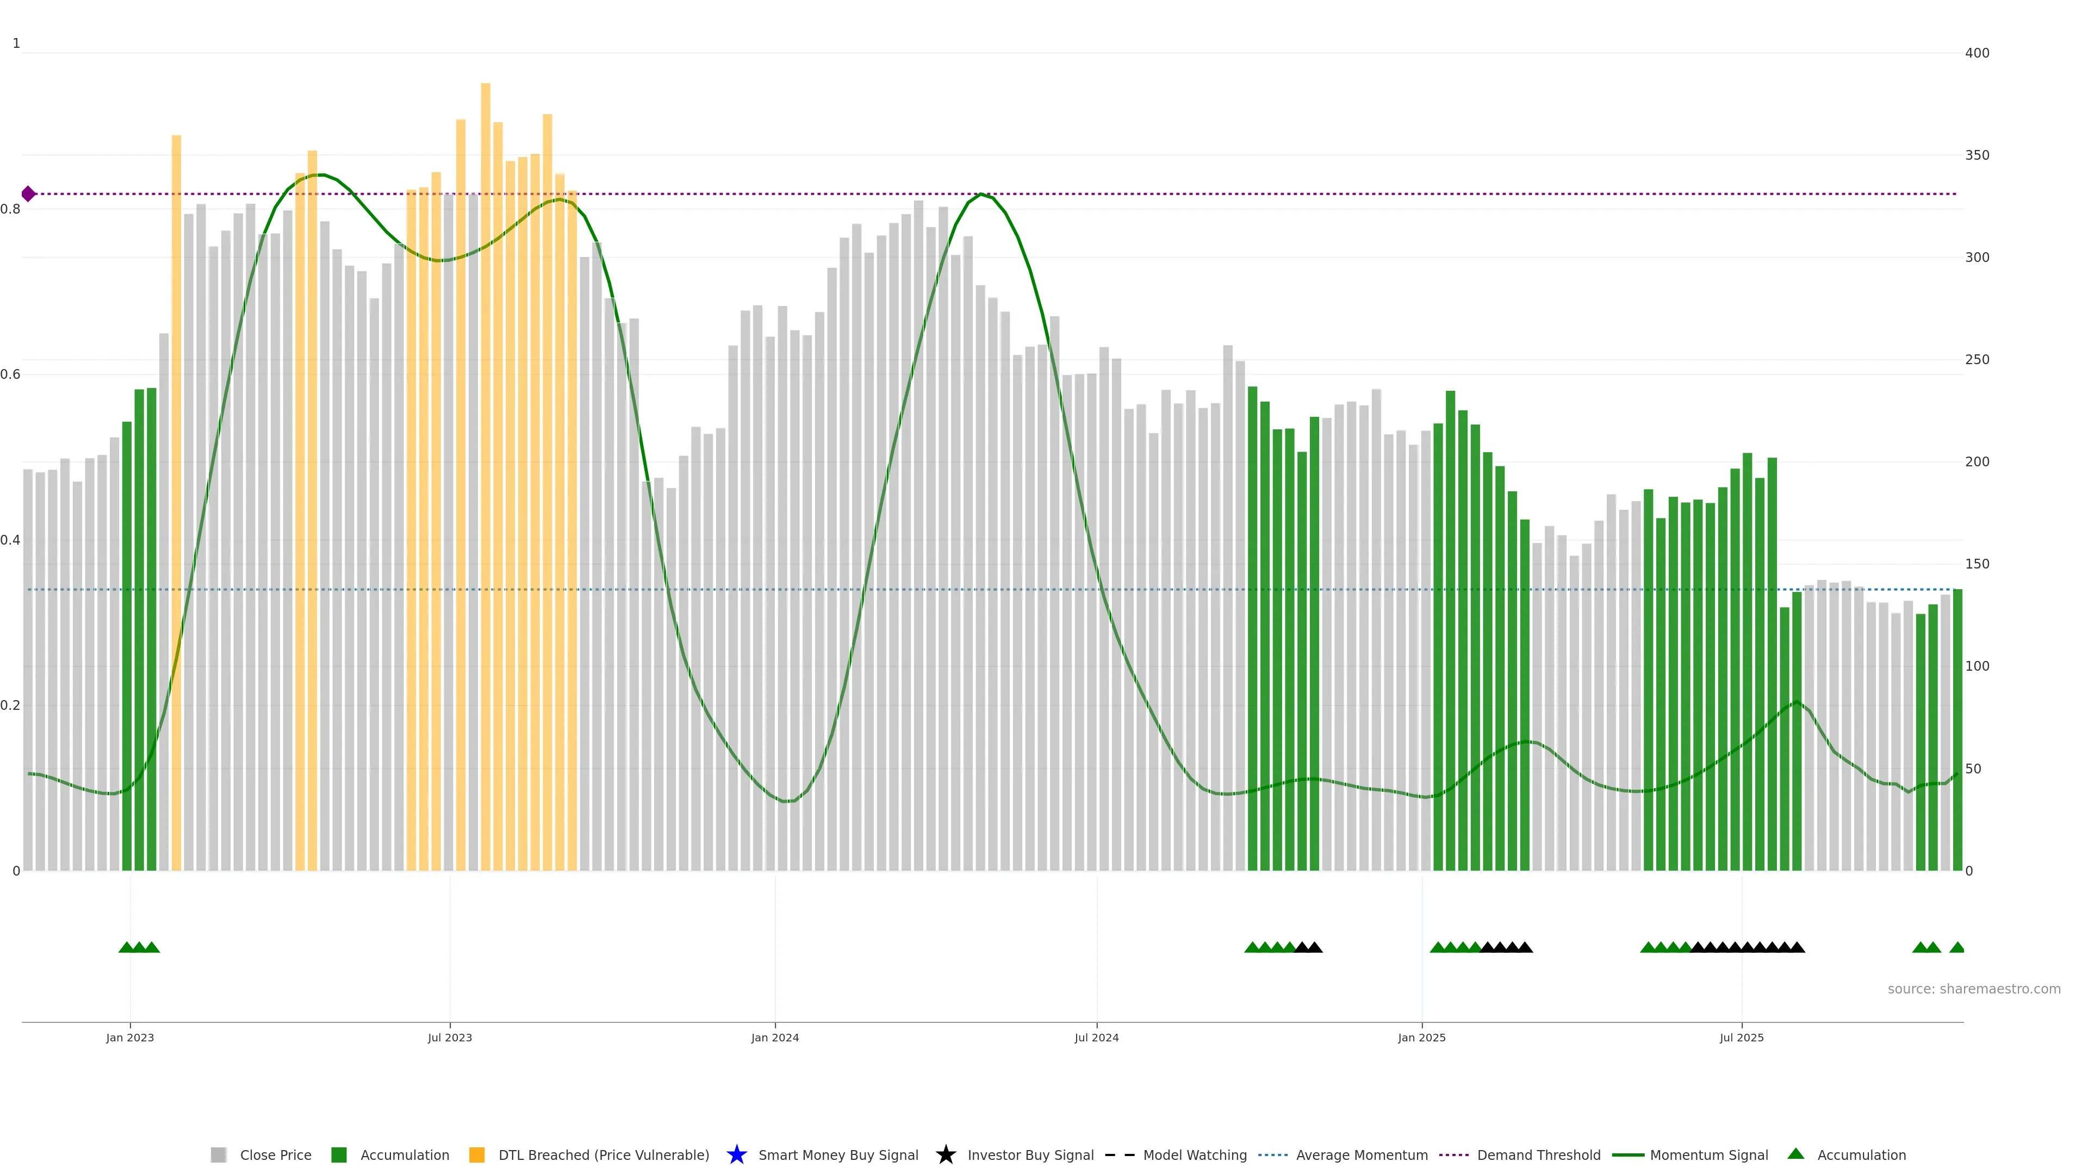Viewport: 2088px width, 1174px height.
Task: Click the green Accumulation square legend swatch
Action: [x=339, y=1154]
